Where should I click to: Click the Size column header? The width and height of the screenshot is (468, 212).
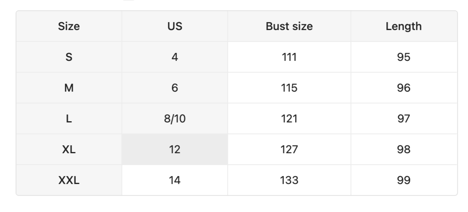69,26
